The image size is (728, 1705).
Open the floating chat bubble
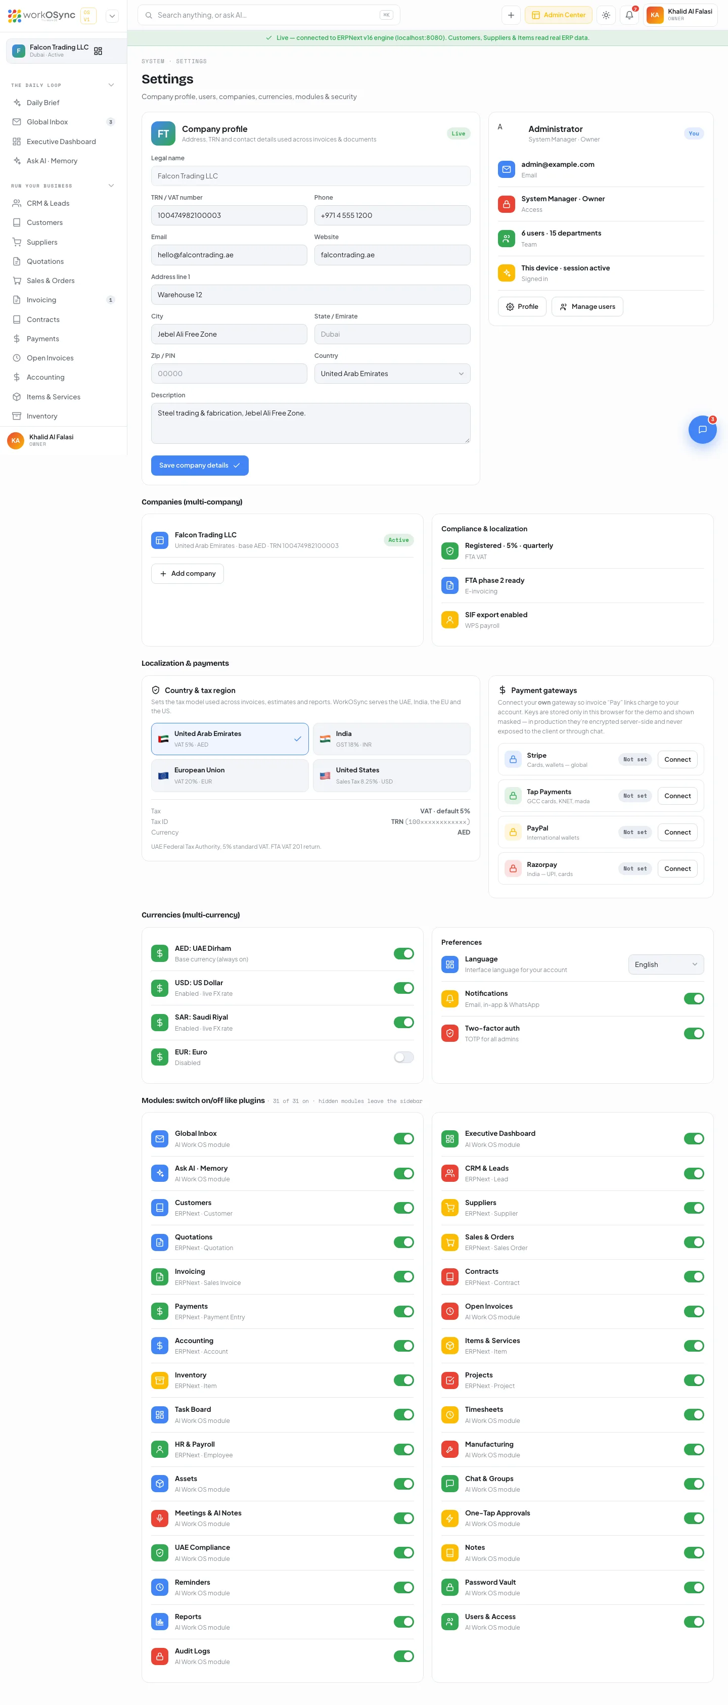tap(702, 430)
